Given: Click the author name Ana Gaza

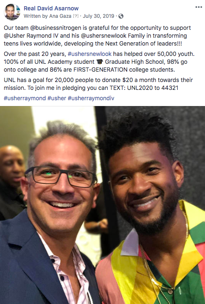Looking at the screenshot, I should tap(60, 16).
